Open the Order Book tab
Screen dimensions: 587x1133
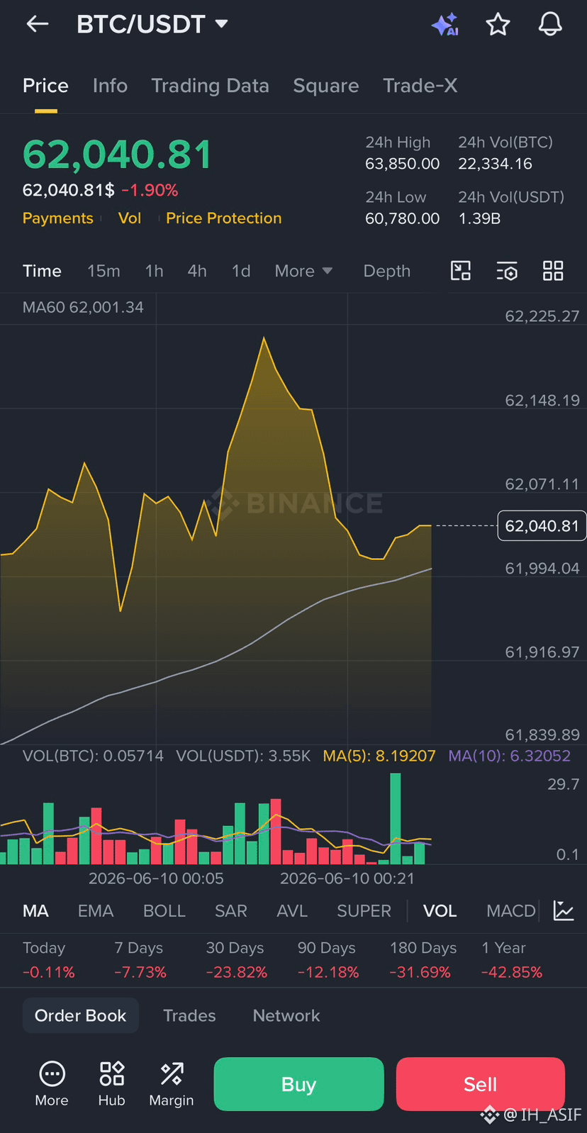[x=81, y=1015]
